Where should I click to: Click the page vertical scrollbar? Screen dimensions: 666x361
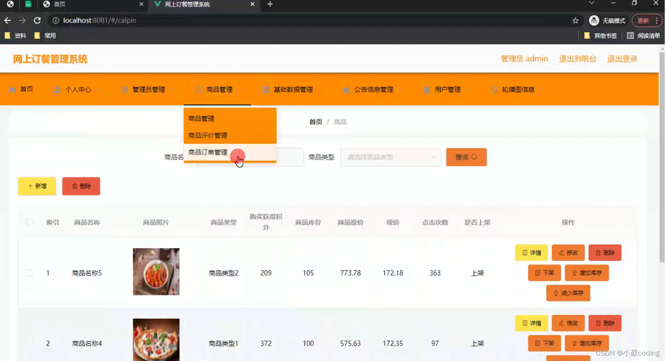pos(662,157)
